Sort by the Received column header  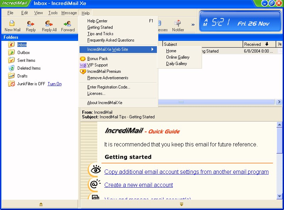252,44
